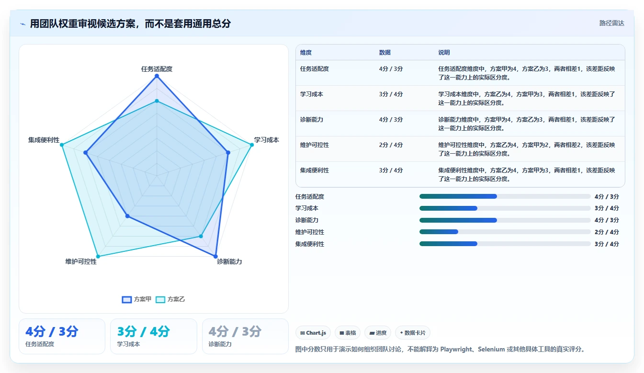The height and width of the screenshot is (373, 644).
Task: Click the 路径雷达 label in the header
Action: click(611, 23)
